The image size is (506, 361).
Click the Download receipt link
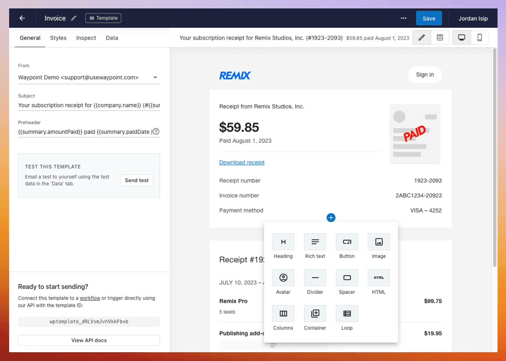[242, 163]
